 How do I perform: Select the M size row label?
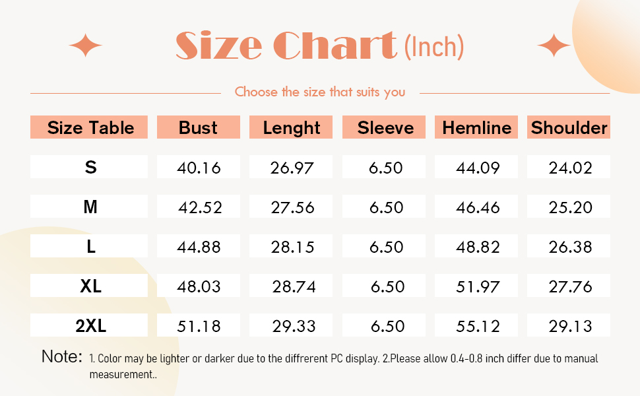[x=90, y=207]
